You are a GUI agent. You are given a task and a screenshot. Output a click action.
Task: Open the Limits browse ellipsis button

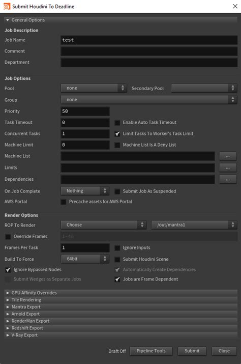[228, 167]
